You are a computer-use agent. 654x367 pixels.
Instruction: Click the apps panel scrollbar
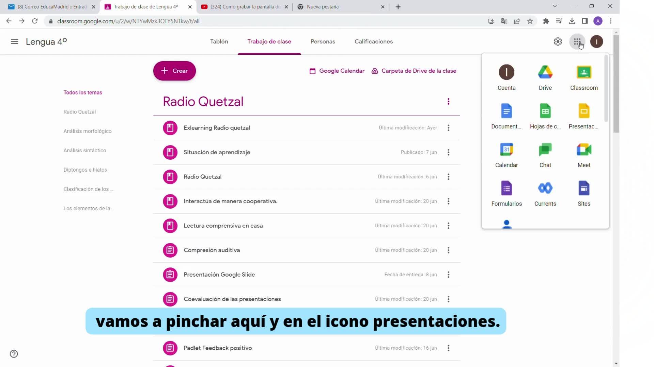[x=606, y=88]
